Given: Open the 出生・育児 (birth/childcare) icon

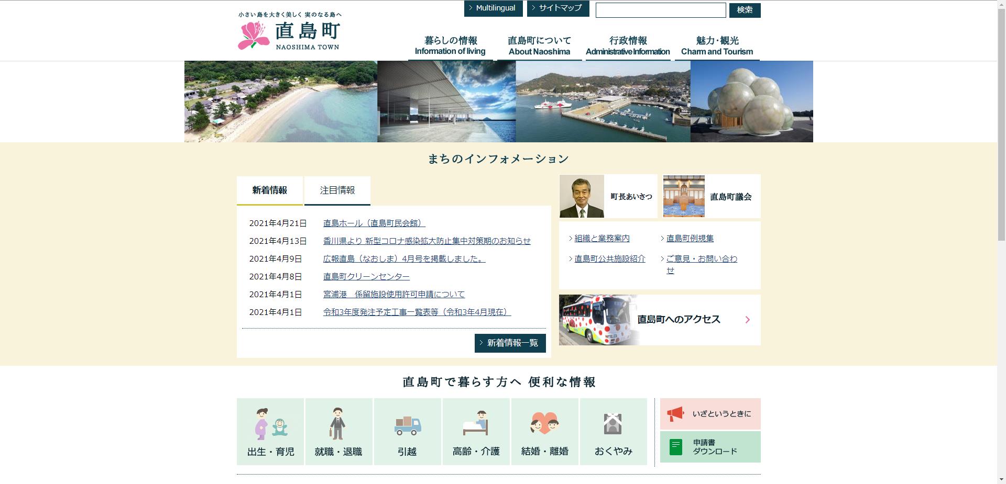Looking at the screenshot, I should [270, 430].
